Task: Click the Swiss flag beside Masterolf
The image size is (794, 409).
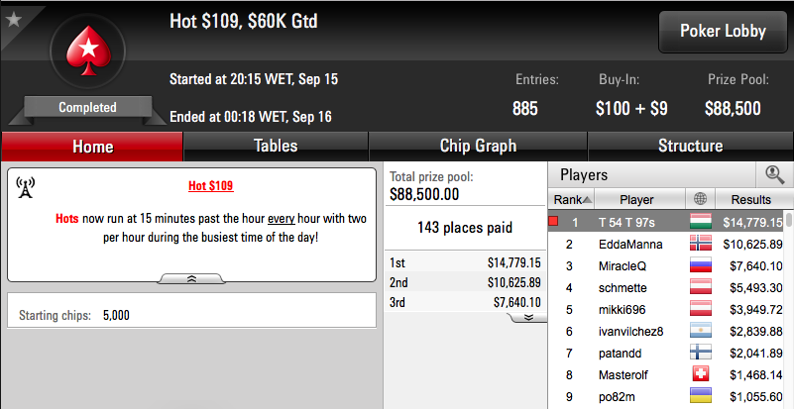Action: [x=700, y=374]
